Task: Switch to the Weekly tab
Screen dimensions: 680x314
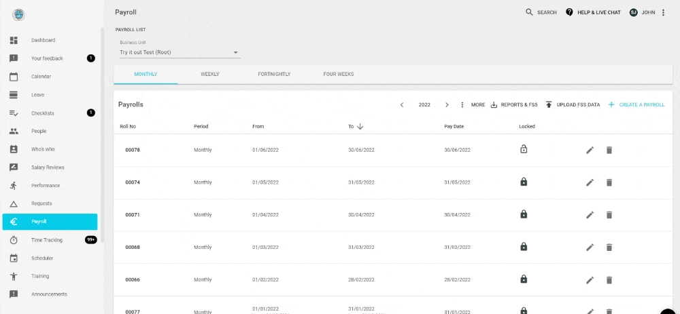Action: [x=210, y=75]
